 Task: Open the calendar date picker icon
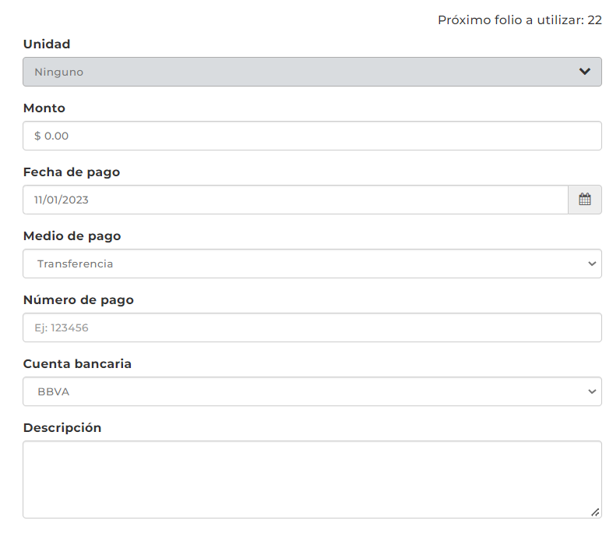click(585, 200)
